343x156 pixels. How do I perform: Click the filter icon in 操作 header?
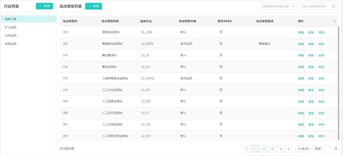[335, 21]
